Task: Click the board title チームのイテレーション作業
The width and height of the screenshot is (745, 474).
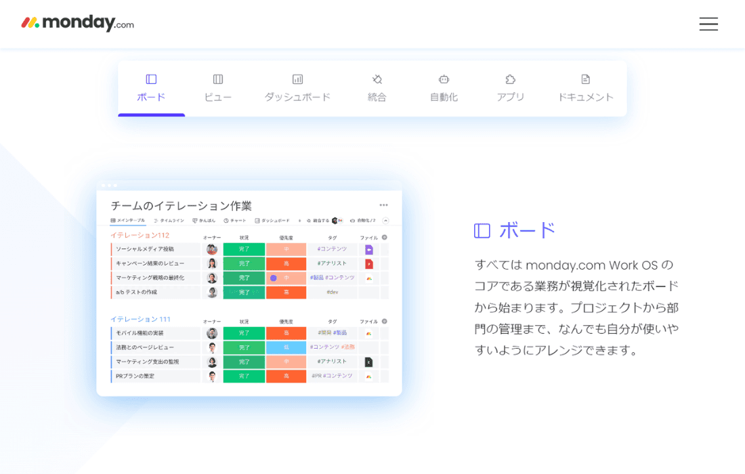Action: (181, 206)
